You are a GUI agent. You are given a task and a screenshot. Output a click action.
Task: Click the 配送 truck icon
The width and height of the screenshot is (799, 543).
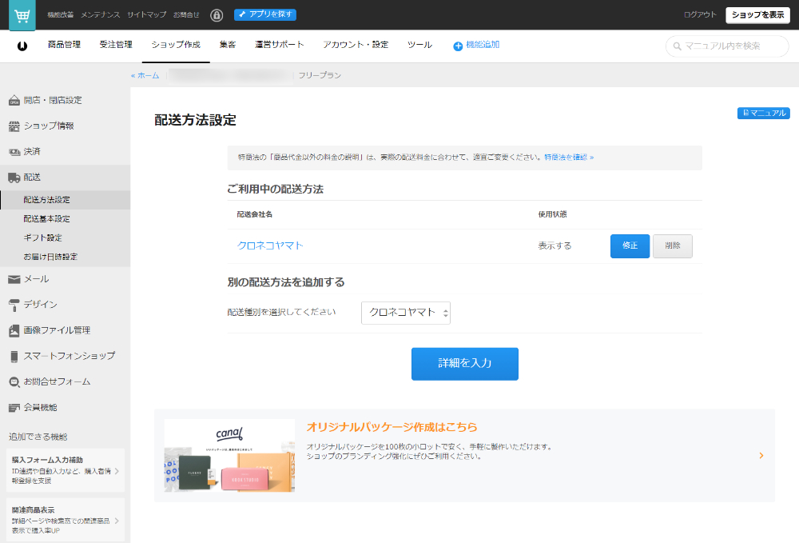14,178
